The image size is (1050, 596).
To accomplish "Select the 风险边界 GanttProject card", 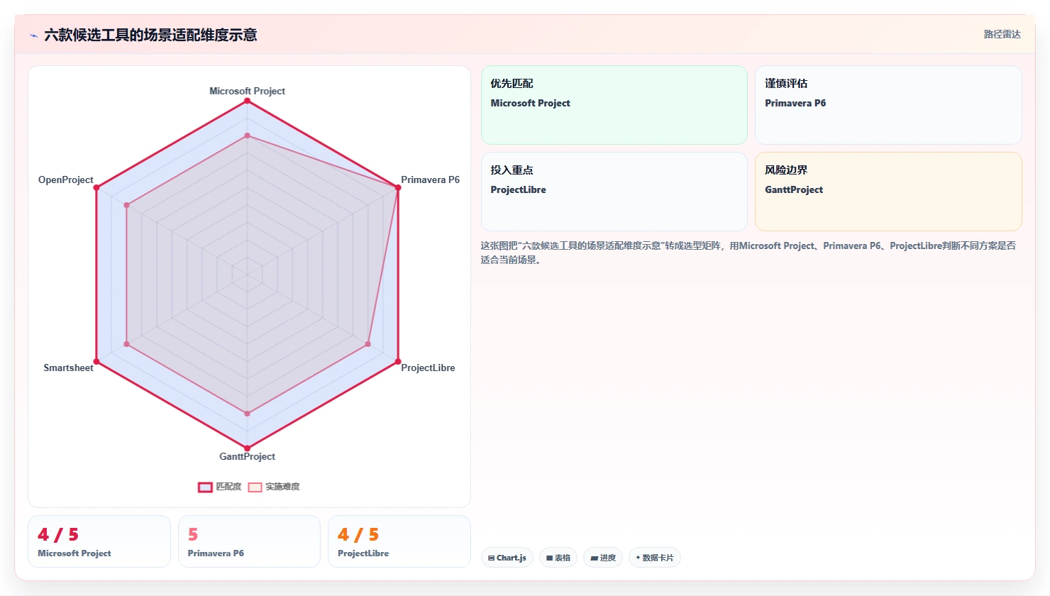I will (888, 192).
